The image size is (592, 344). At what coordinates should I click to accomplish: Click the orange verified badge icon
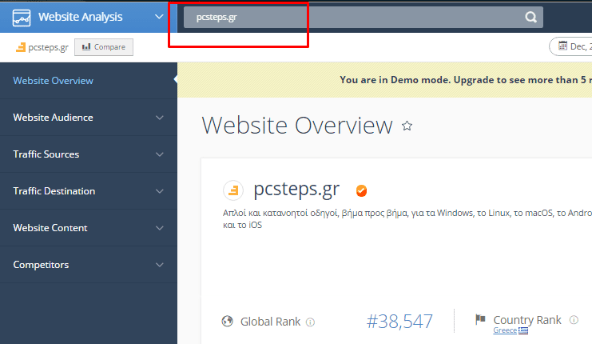(361, 190)
